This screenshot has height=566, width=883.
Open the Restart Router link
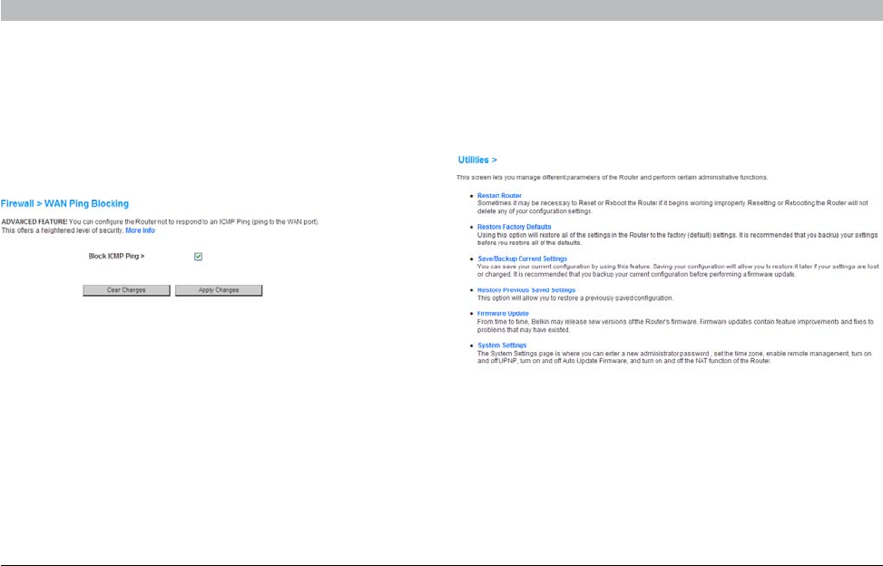(499, 196)
